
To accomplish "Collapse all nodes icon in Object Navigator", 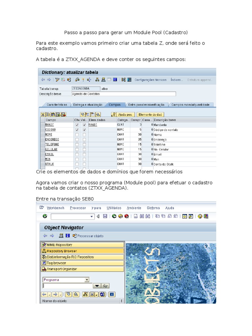I will (76, 294).
